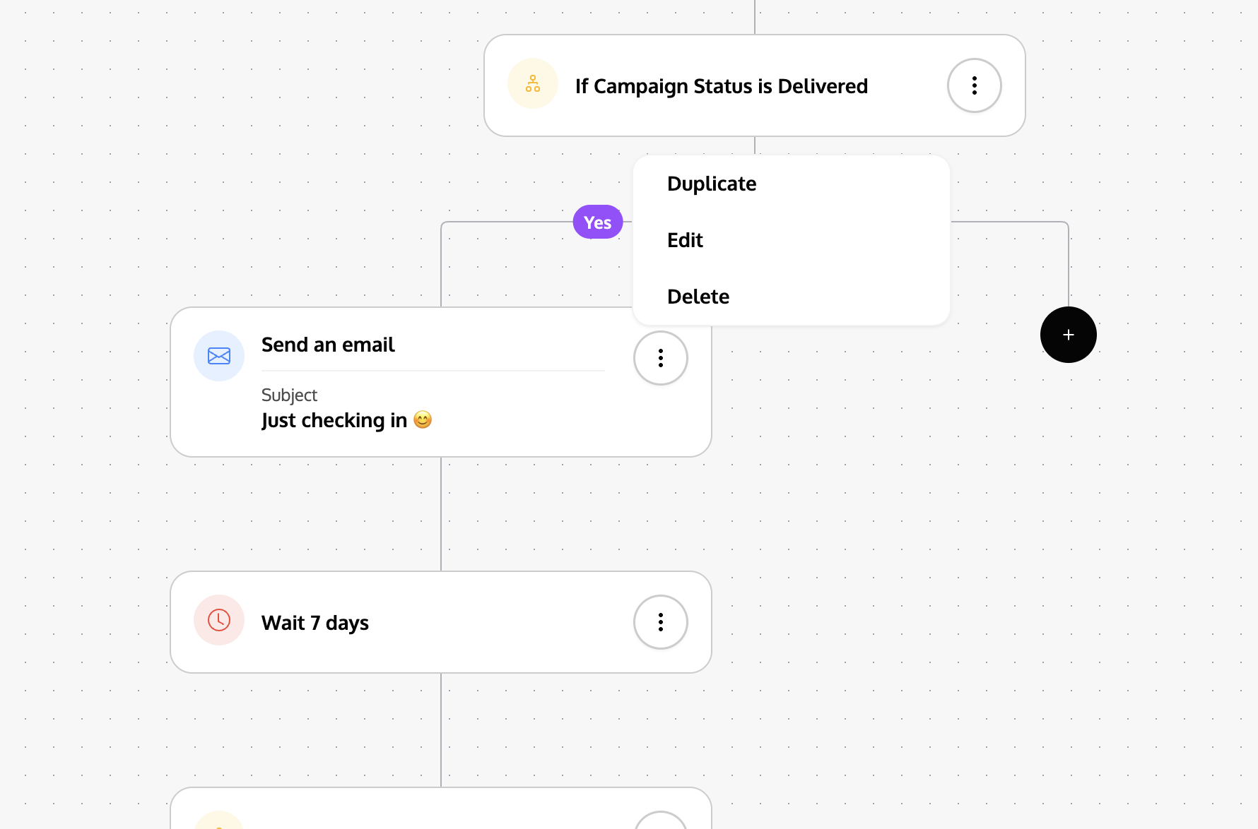This screenshot has width=1258, height=829.
Task: Click the partially visible card at the bottom
Action: point(441,809)
